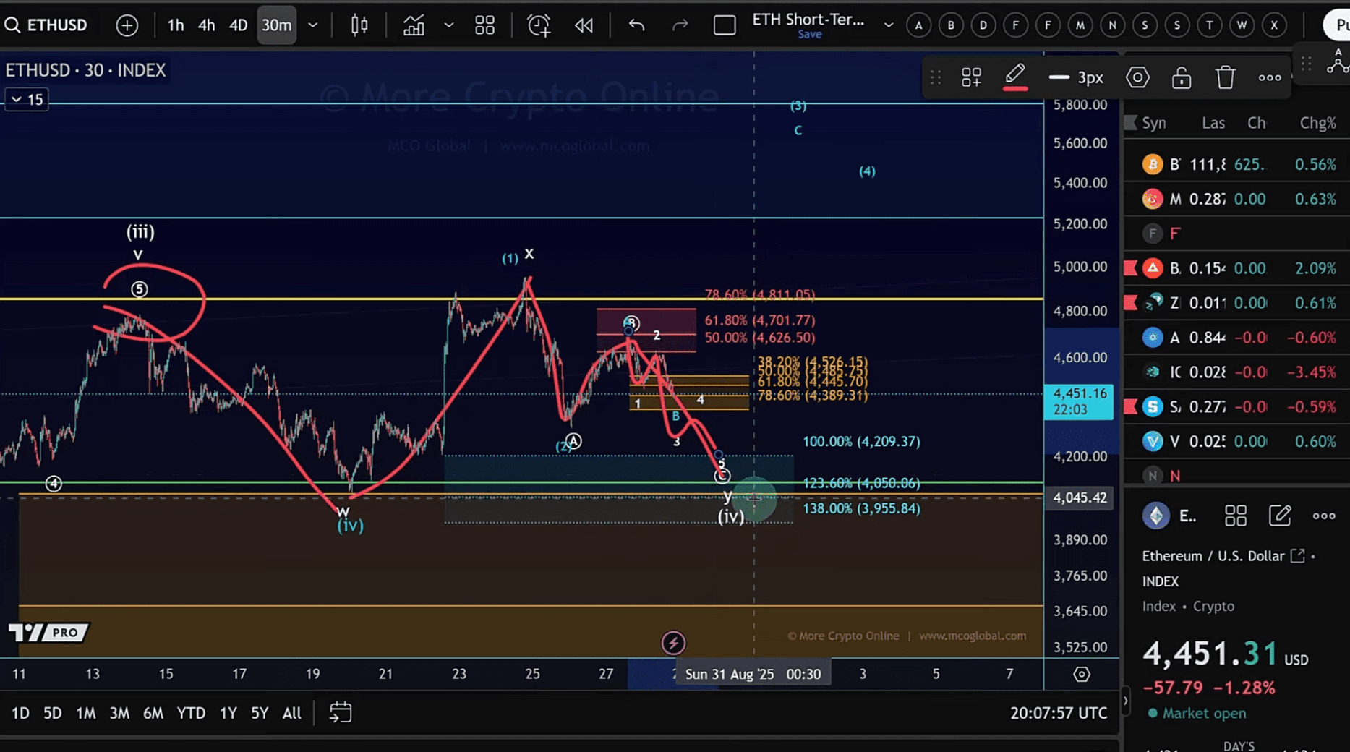
Task: Collapse the indicator legend showing 15
Action: pyautogui.click(x=27, y=100)
